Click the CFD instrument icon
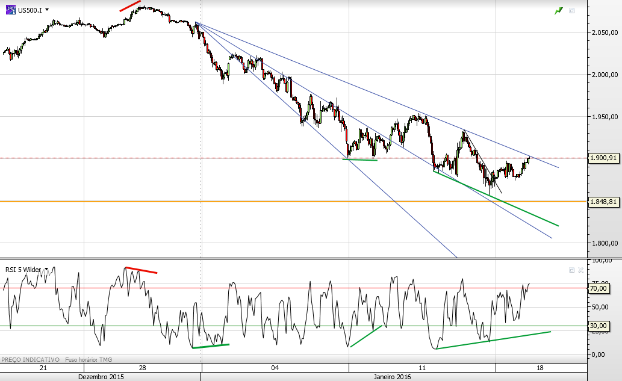Image resolution: width=622 pixels, height=381 pixels. tap(11, 10)
